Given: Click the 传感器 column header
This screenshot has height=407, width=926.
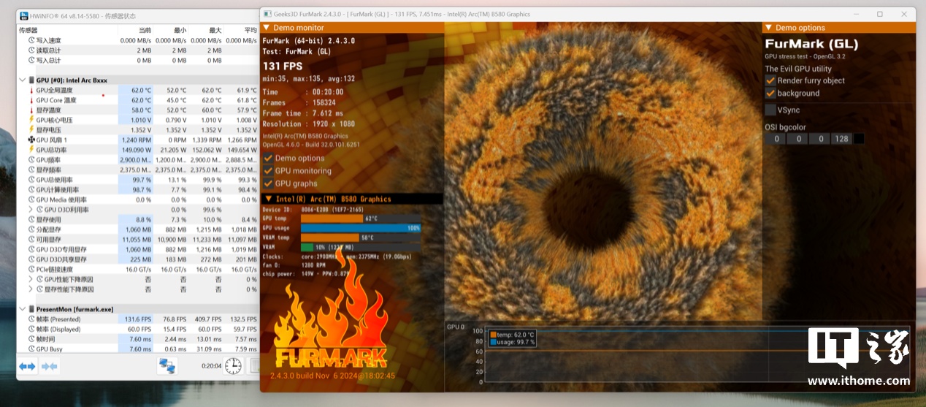Looking at the screenshot, I should (x=29, y=30).
